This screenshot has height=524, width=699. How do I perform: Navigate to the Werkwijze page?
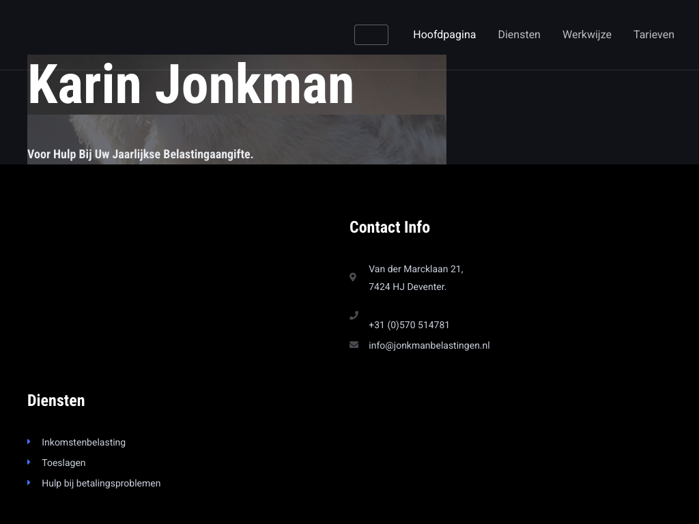click(586, 35)
